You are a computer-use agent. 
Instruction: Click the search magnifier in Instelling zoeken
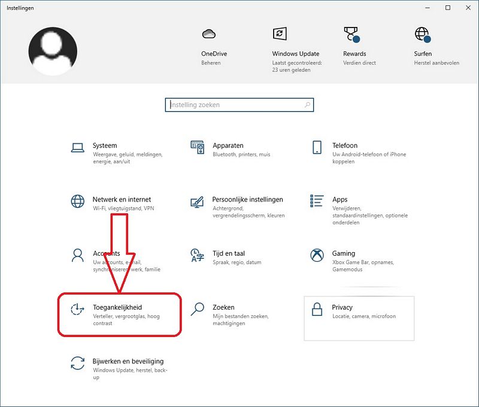[307, 105]
